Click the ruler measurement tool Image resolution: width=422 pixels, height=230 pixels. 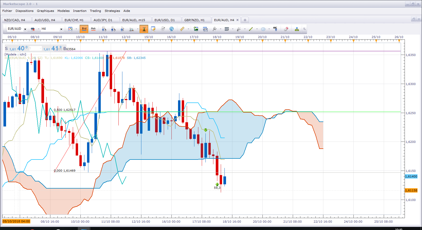tap(182, 29)
